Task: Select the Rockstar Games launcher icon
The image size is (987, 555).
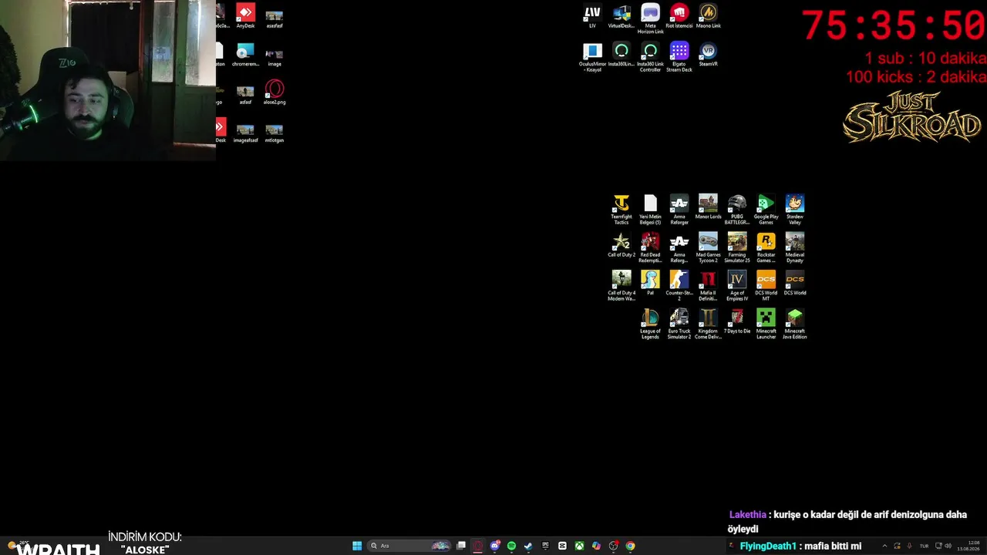Action: (x=766, y=247)
